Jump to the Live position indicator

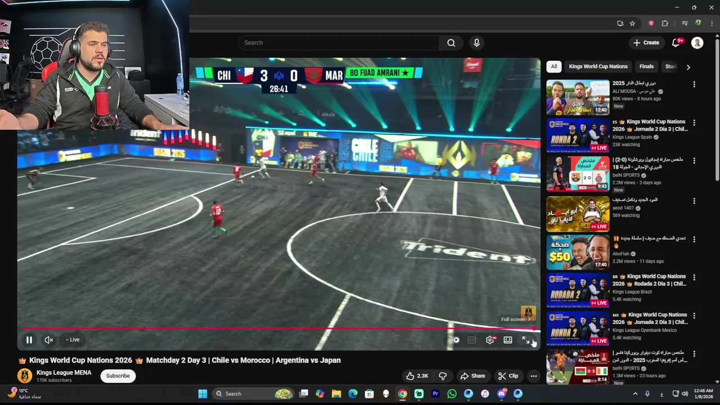(x=73, y=340)
